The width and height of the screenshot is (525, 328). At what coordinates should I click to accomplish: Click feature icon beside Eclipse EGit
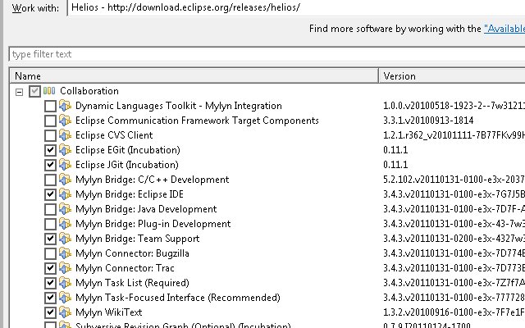[66, 150]
